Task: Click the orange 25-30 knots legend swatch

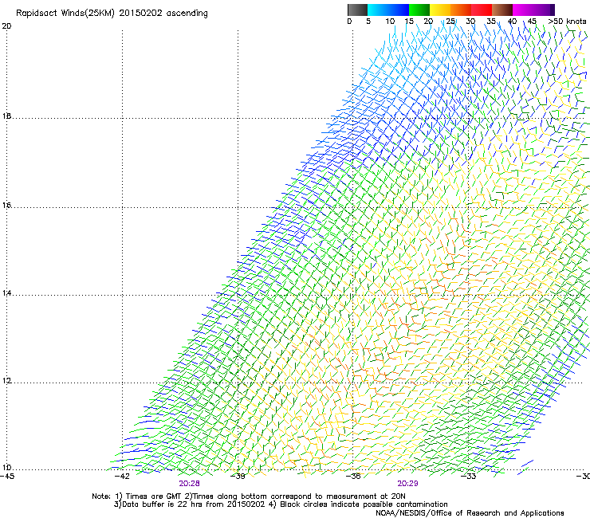Action: (461, 10)
